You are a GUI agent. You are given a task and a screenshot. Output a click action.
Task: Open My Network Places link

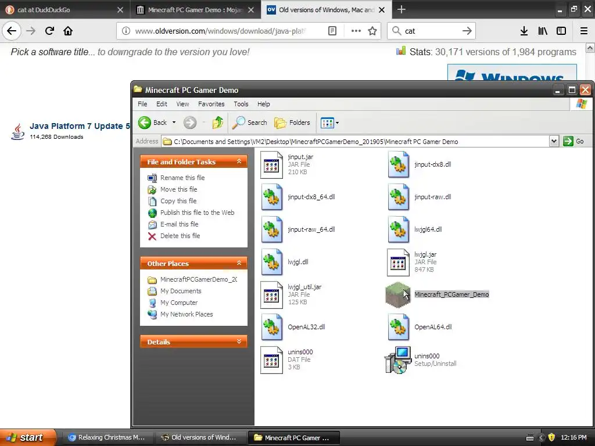pyautogui.click(x=187, y=314)
